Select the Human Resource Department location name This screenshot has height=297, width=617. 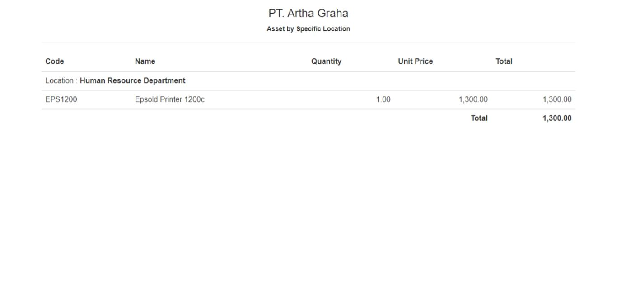[132, 81]
